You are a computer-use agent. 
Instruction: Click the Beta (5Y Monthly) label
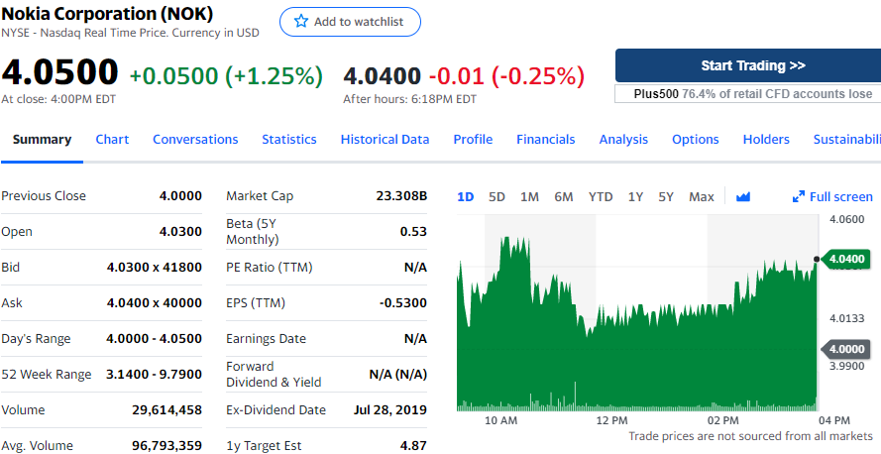tap(253, 232)
